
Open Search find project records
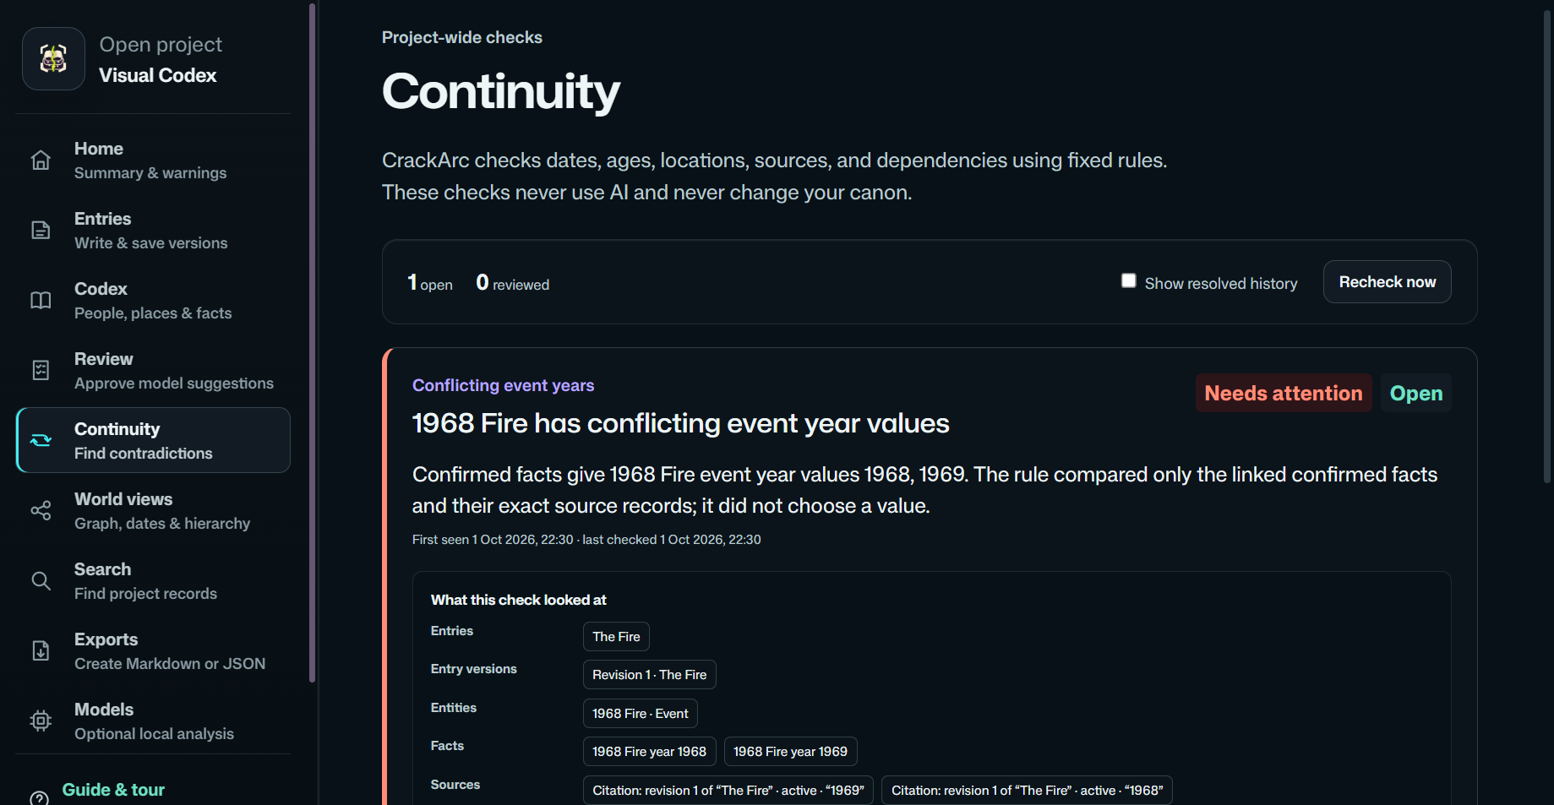[153, 581]
